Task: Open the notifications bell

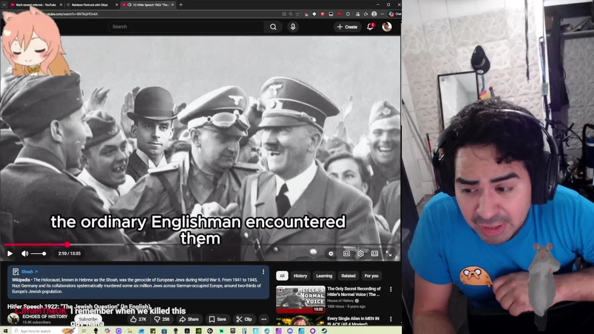Action: click(370, 27)
